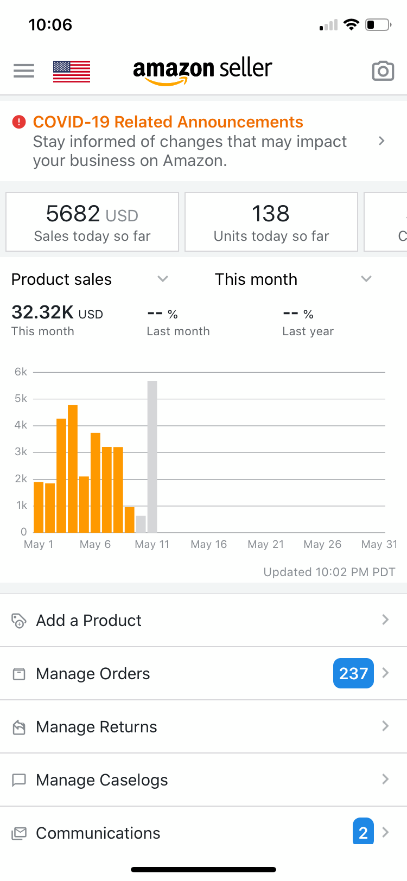Open Manage Orders menu item
This screenshot has height=881, width=407.
point(93,674)
